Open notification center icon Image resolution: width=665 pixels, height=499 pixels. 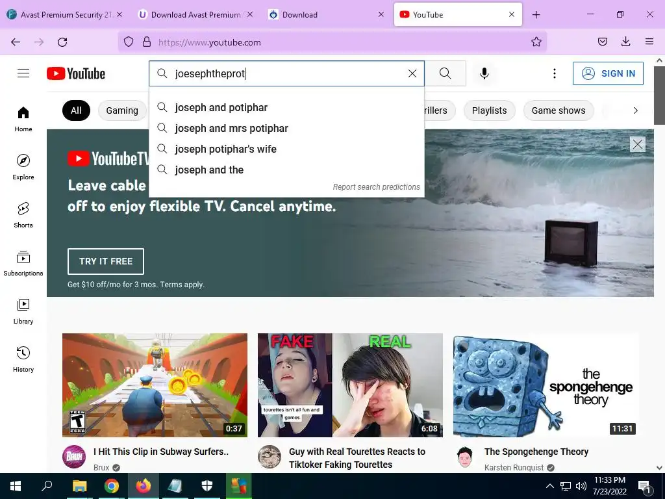pyautogui.click(x=645, y=486)
